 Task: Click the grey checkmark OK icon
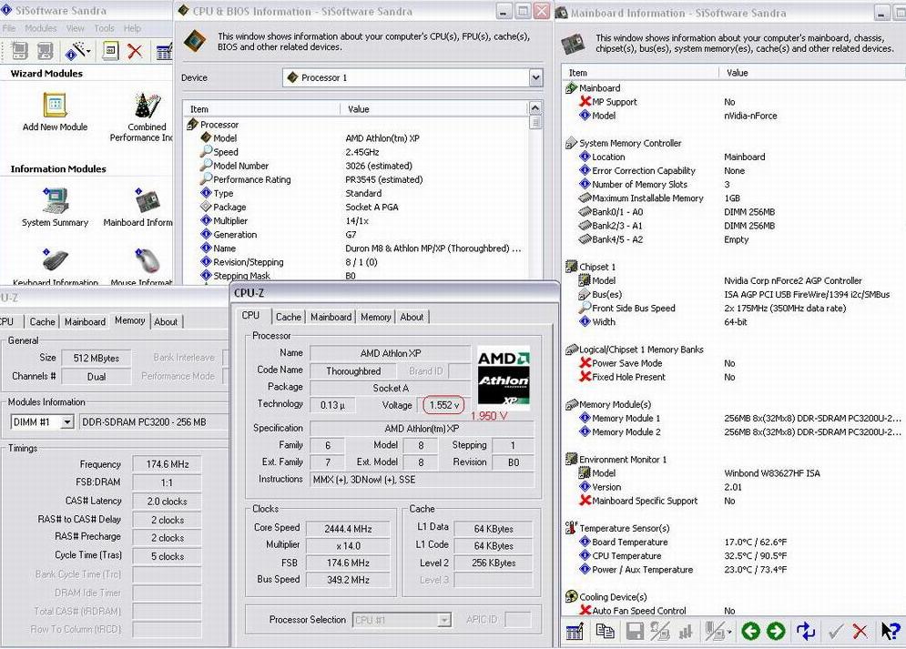coord(834,632)
